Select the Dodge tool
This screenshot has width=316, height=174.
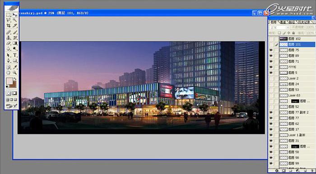(15, 49)
